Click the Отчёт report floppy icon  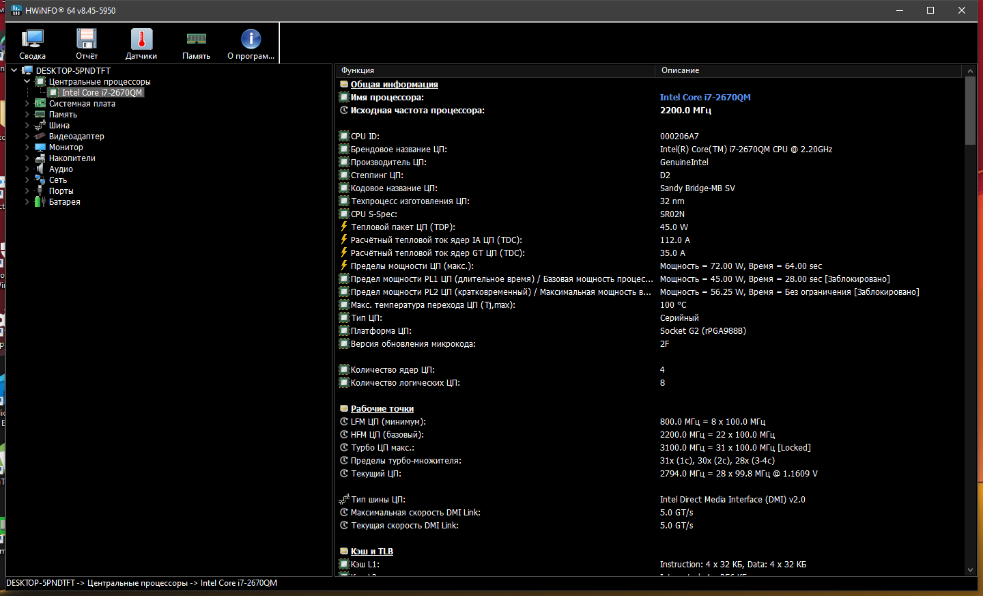[87, 44]
